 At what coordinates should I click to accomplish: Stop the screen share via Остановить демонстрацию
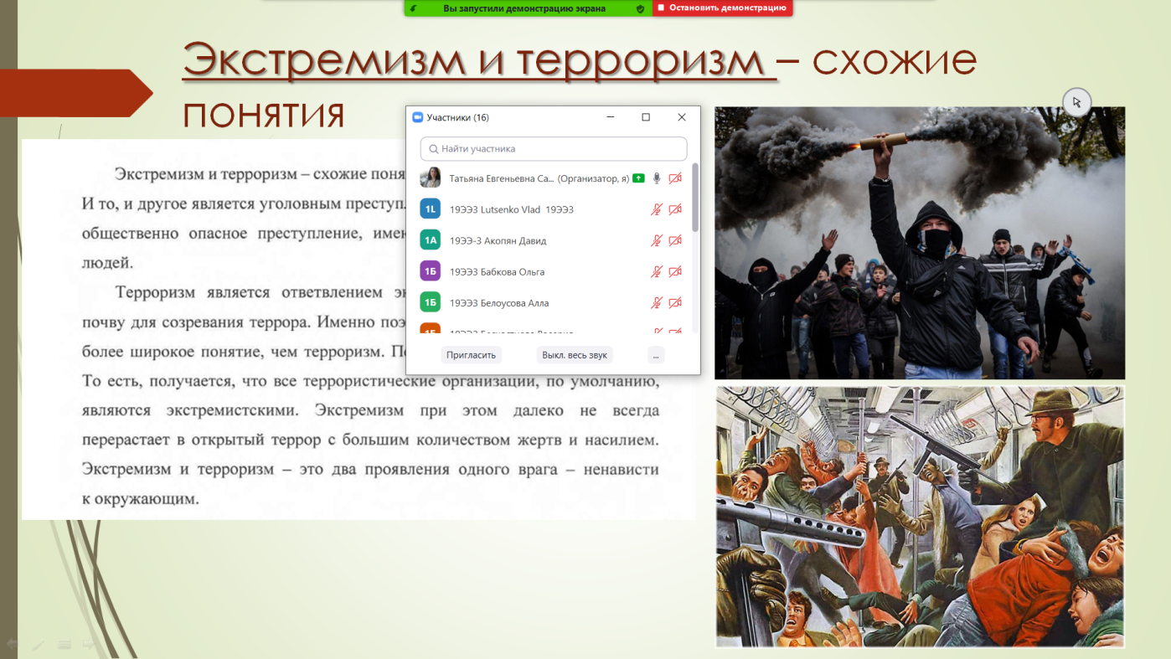[722, 8]
